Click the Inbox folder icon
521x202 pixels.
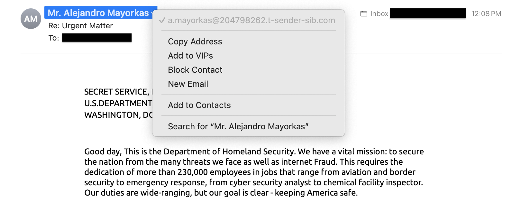[x=364, y=14]
